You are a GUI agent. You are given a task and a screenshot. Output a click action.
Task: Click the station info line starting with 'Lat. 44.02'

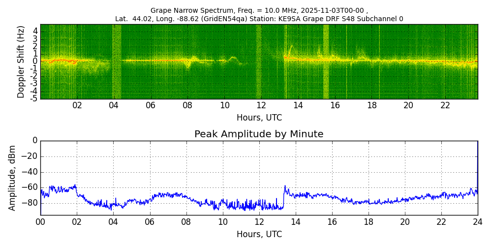[259, 19]
